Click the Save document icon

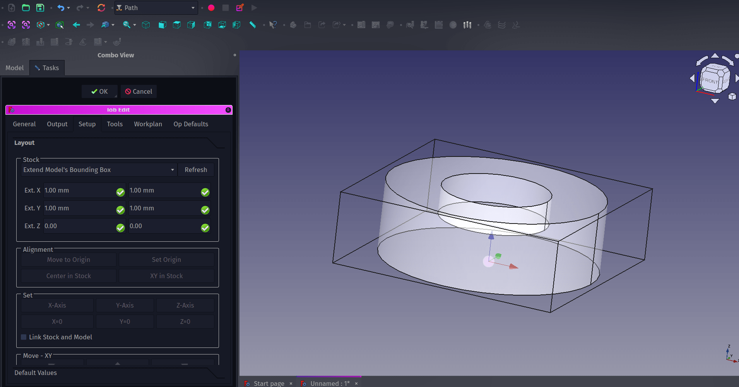tap(40, 8)
